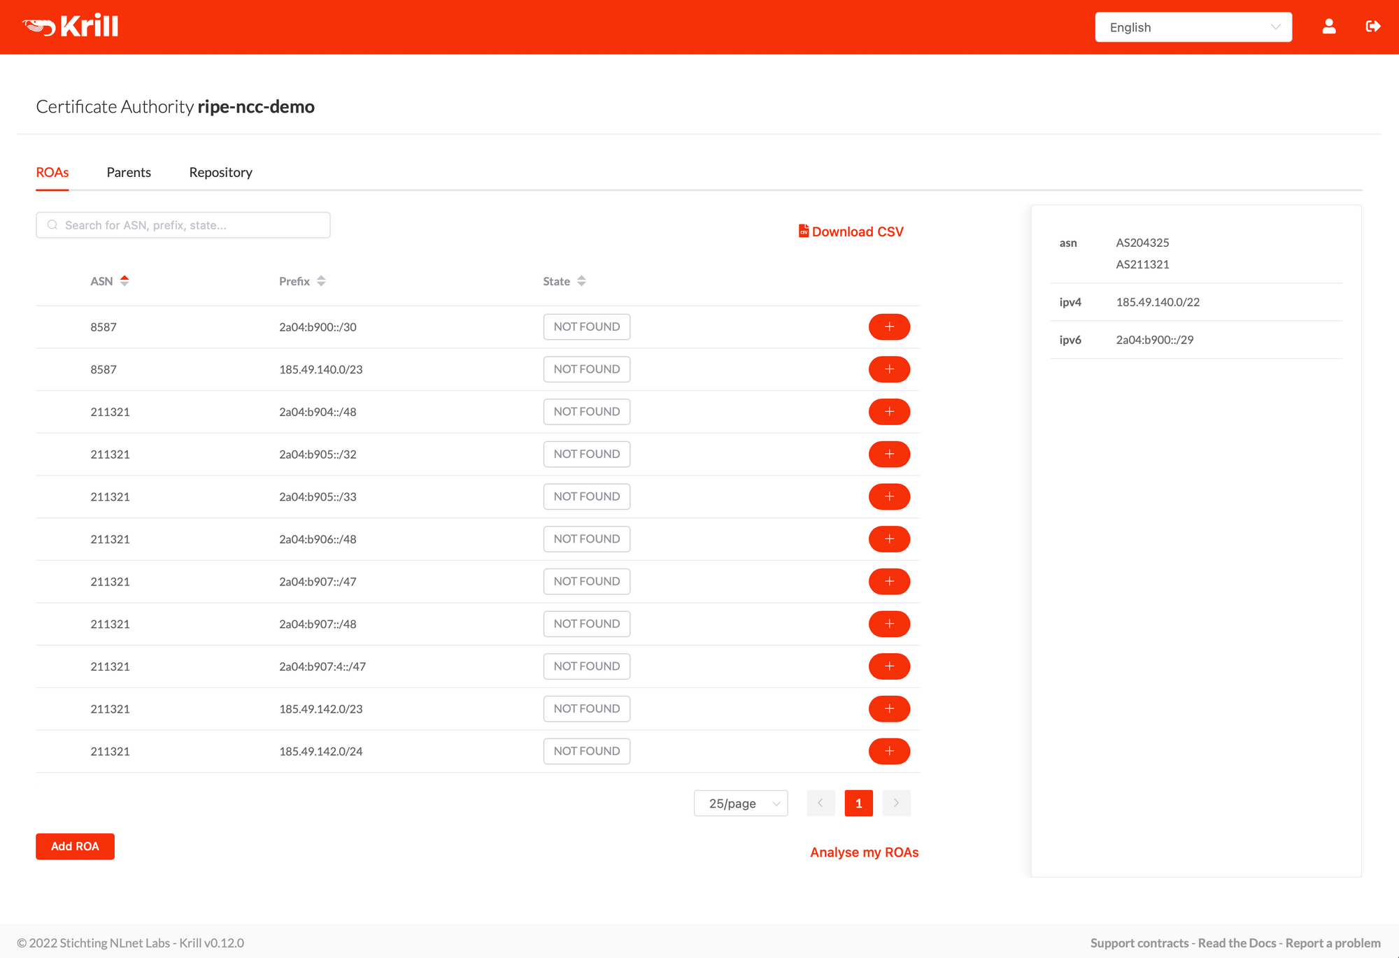
Task: Click page number 1 pagination button
Action: pyautogui.click(x=858, y=803)
